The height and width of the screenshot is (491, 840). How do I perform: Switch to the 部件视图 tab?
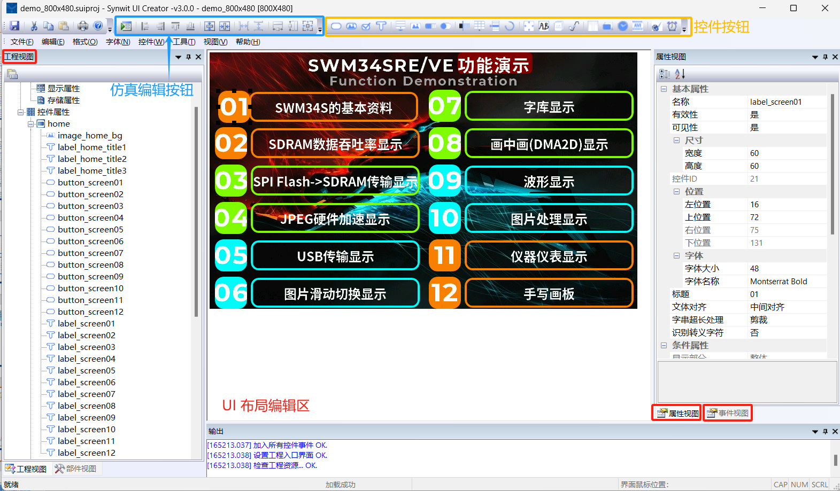click(x=76, y=469)
